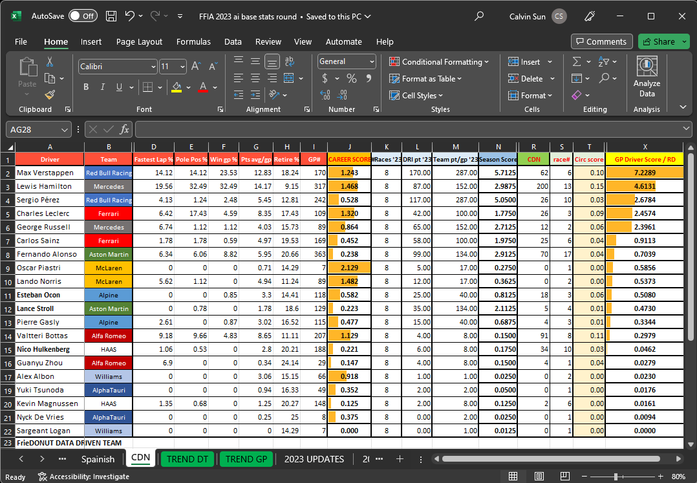This screenshot has width=697, height=483.
Task: Expand the formula bar
Action: (x=686, y=129)
